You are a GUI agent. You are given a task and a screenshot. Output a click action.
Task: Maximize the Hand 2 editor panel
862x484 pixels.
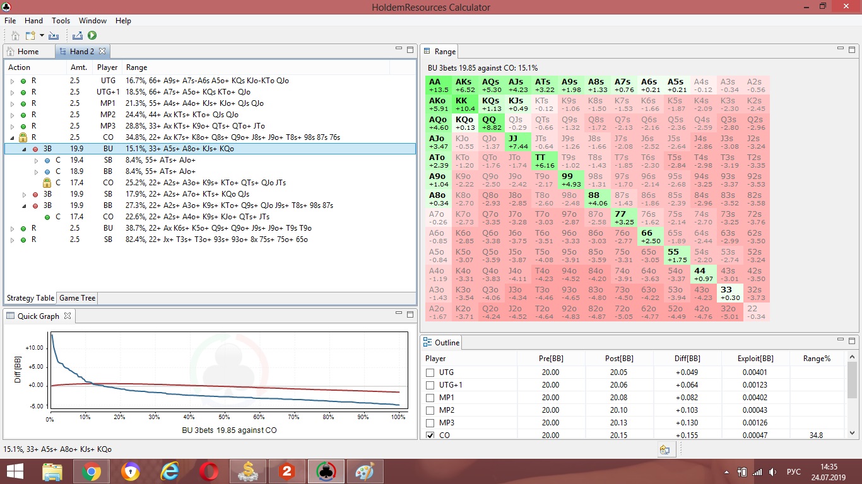(x=410, y=49)
